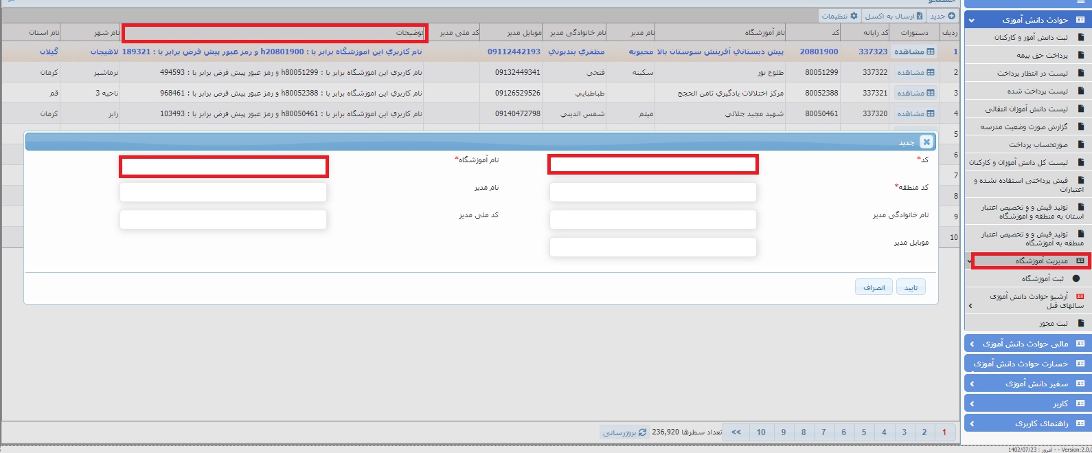The height and width of the screenshot is (453, 1092).
Task: Select the ثبت آموزشگاه bullet item
Action: (x=1076, y=278)
